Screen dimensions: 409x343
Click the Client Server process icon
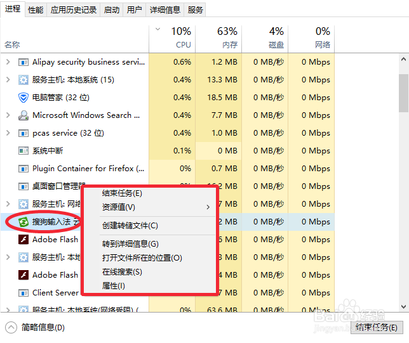[x=23, y=293]
